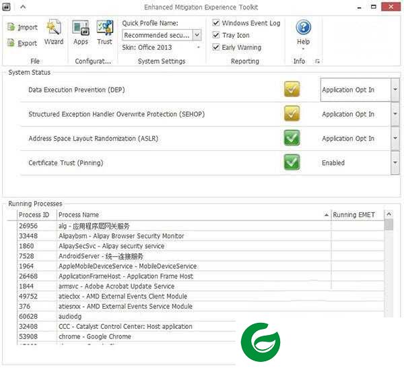Expand the SEHOP setting dropdown
Viewport: 404px width, 368px height.
(395, 114)
